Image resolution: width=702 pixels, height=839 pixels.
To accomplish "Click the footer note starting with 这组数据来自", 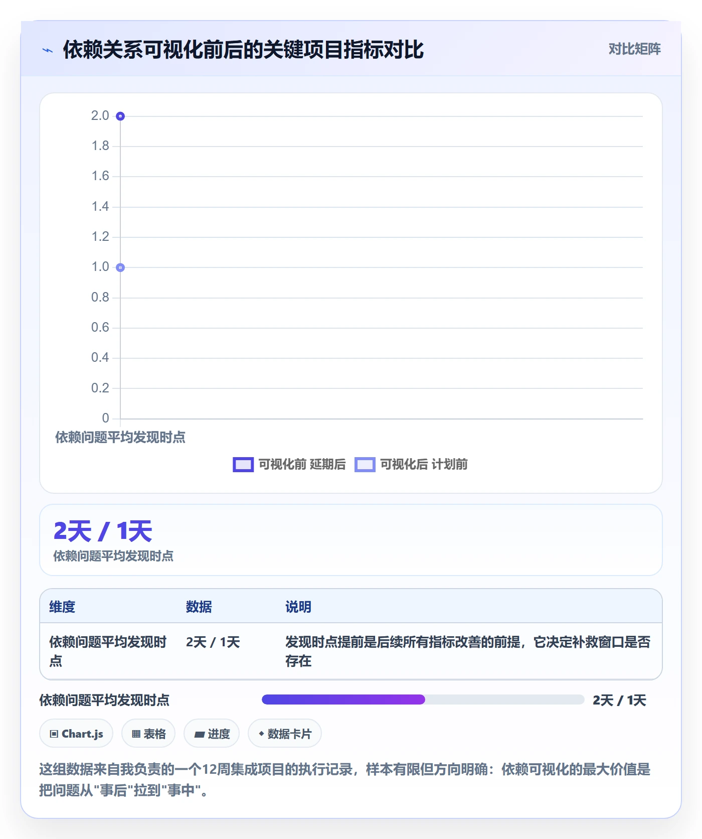I will (345, 780).
